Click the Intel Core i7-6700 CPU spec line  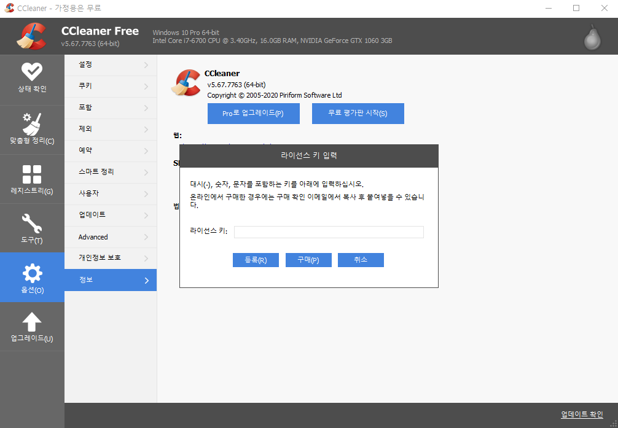coord(272,41)
